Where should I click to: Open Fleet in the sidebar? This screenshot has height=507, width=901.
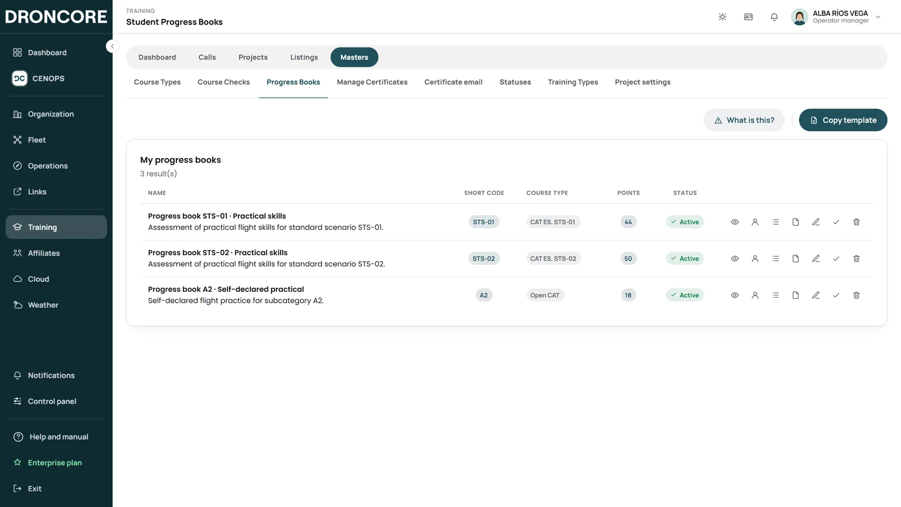56,140
